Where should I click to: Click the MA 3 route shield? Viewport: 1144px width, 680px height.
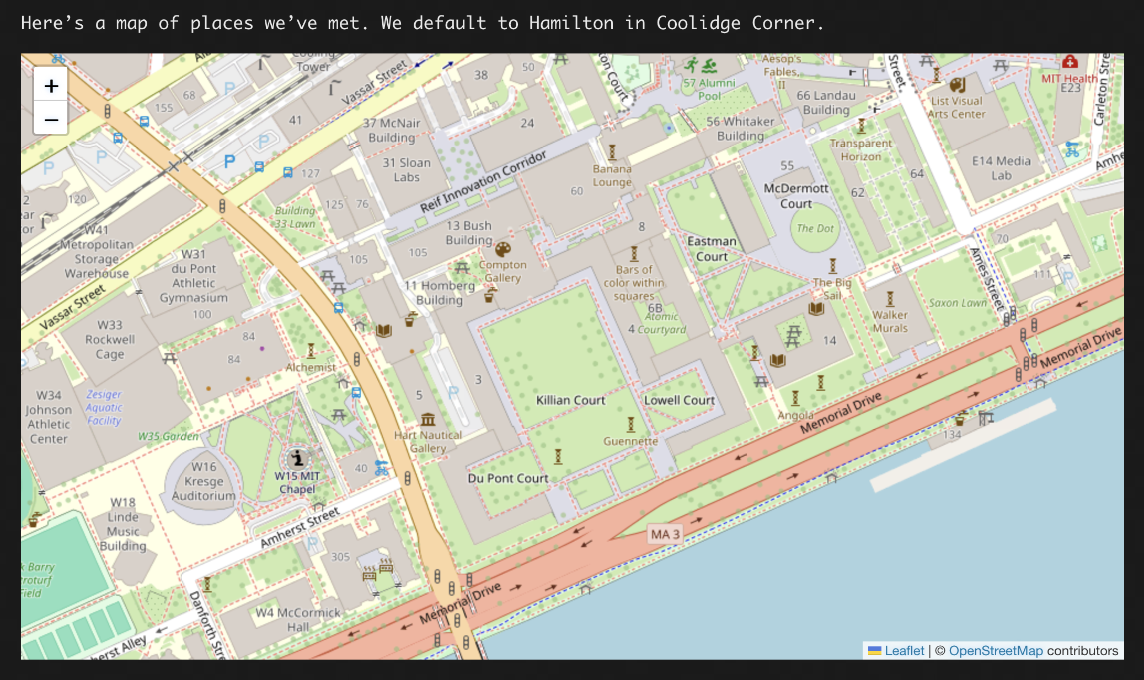click(x=665, y=534)
